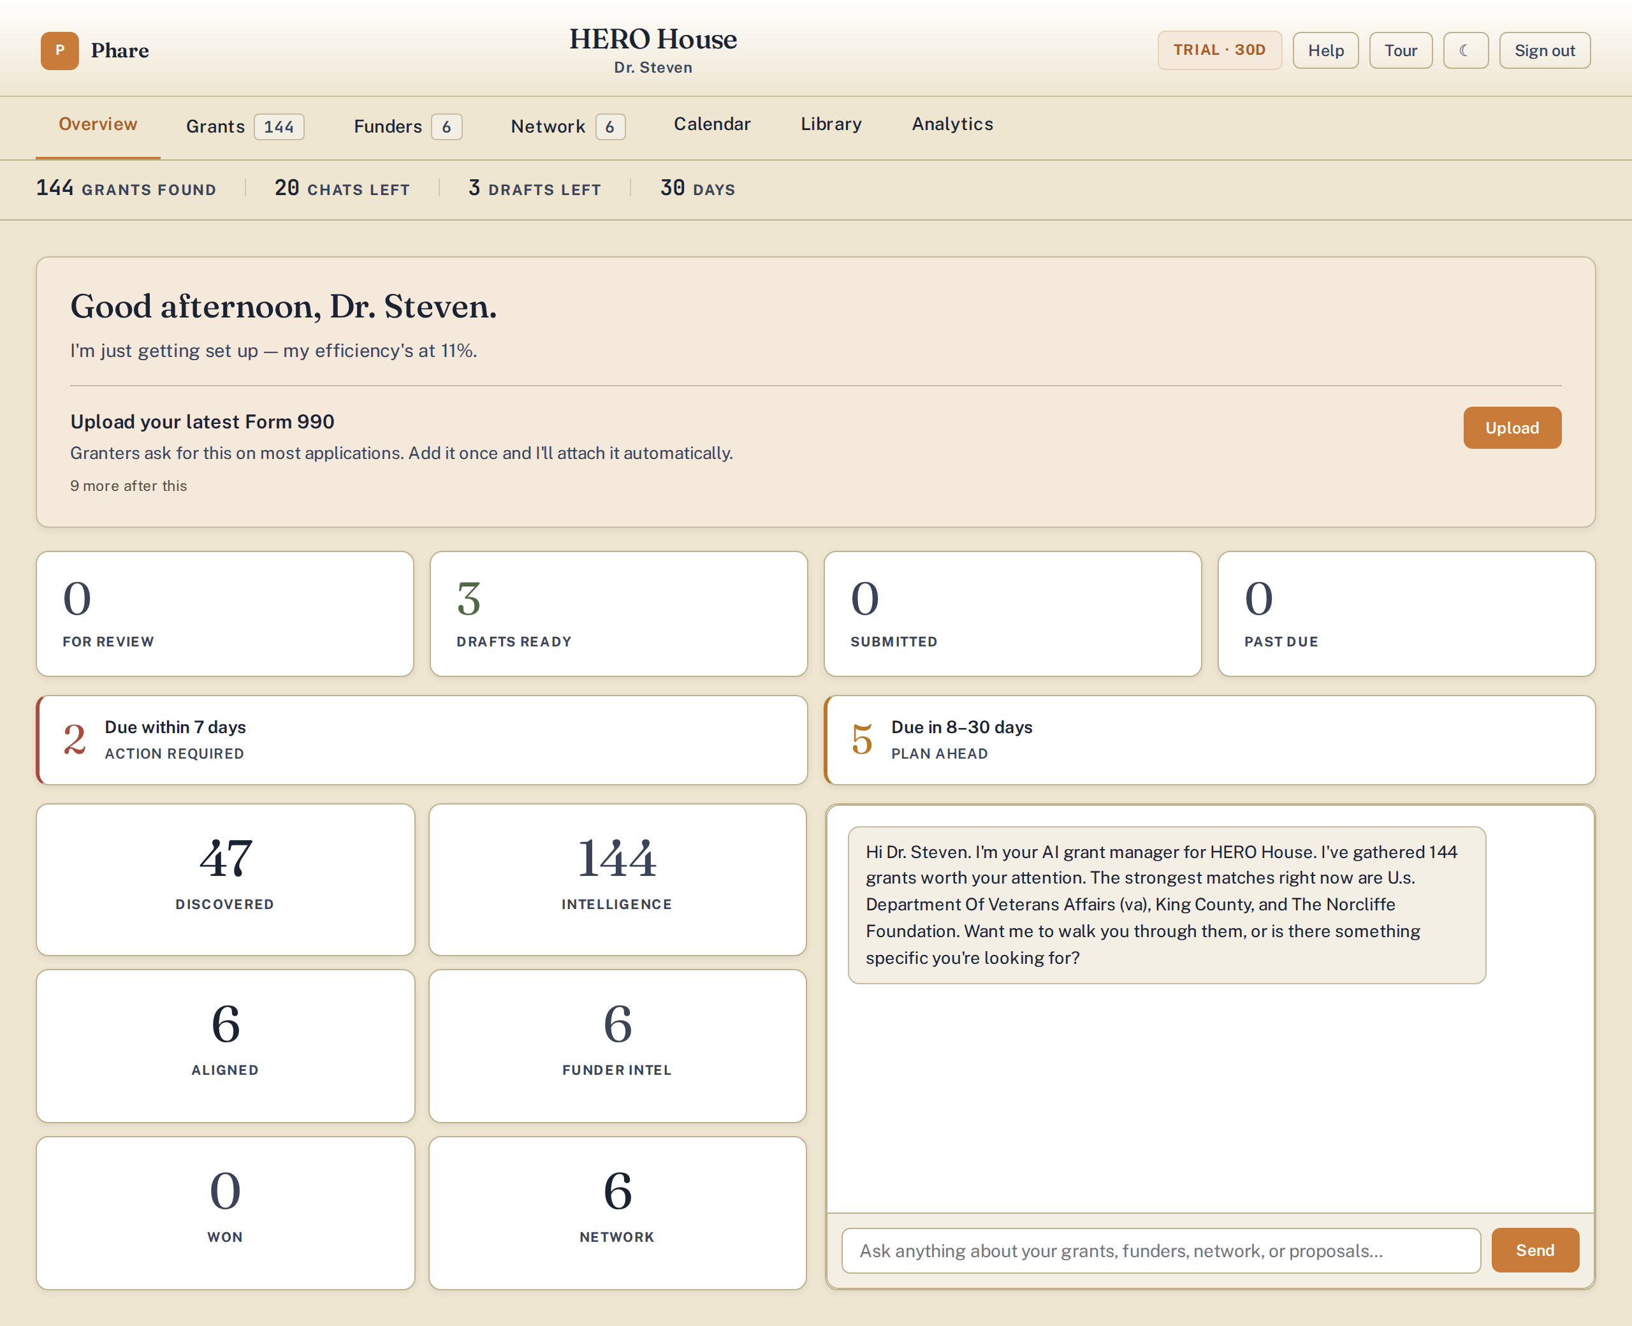This screenshot has height=1326, width=1632.
Task: Open the Funders tab
Action: [407, 126]
